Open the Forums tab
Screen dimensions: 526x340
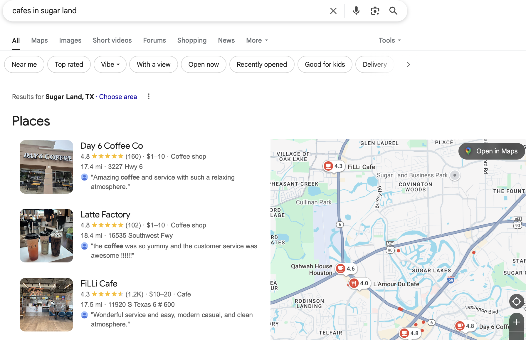(154, 40)
